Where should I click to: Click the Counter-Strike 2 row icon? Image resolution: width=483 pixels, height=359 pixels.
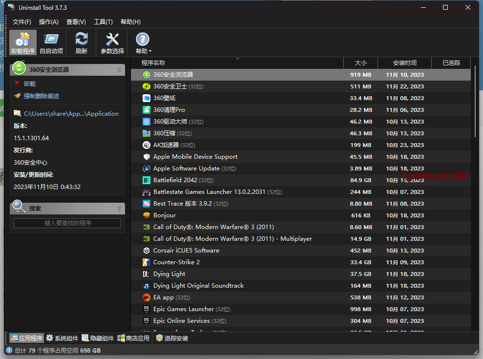point(147,262)
